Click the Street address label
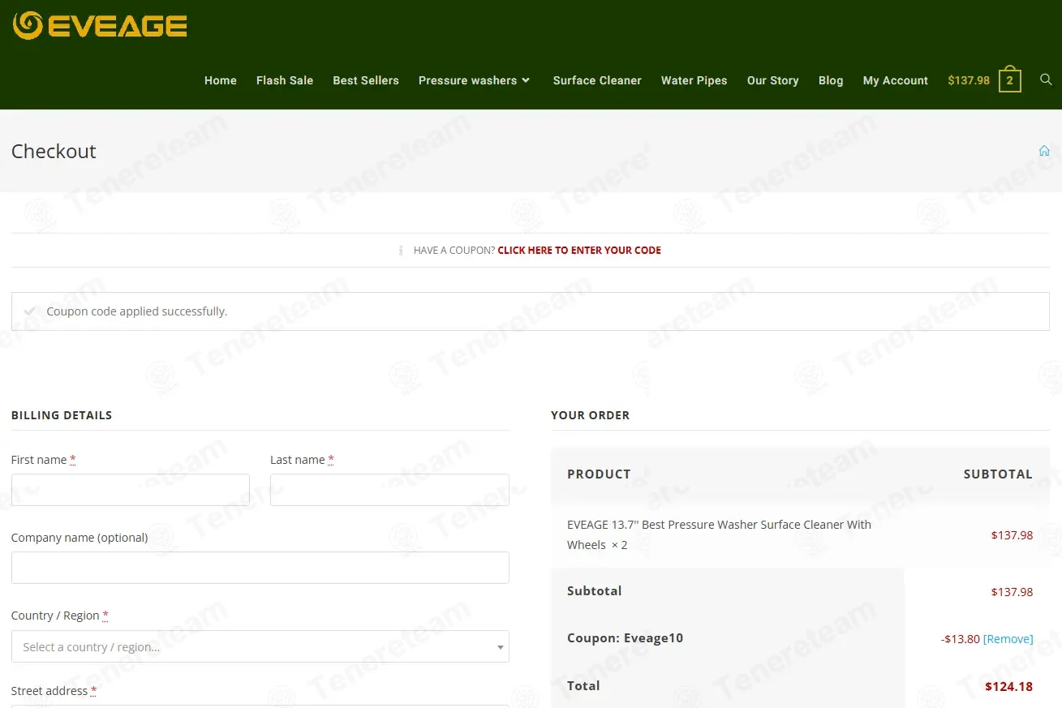The width and height of the screenshot is (1062, 708). pyautogui.click(x=54, y=691)
